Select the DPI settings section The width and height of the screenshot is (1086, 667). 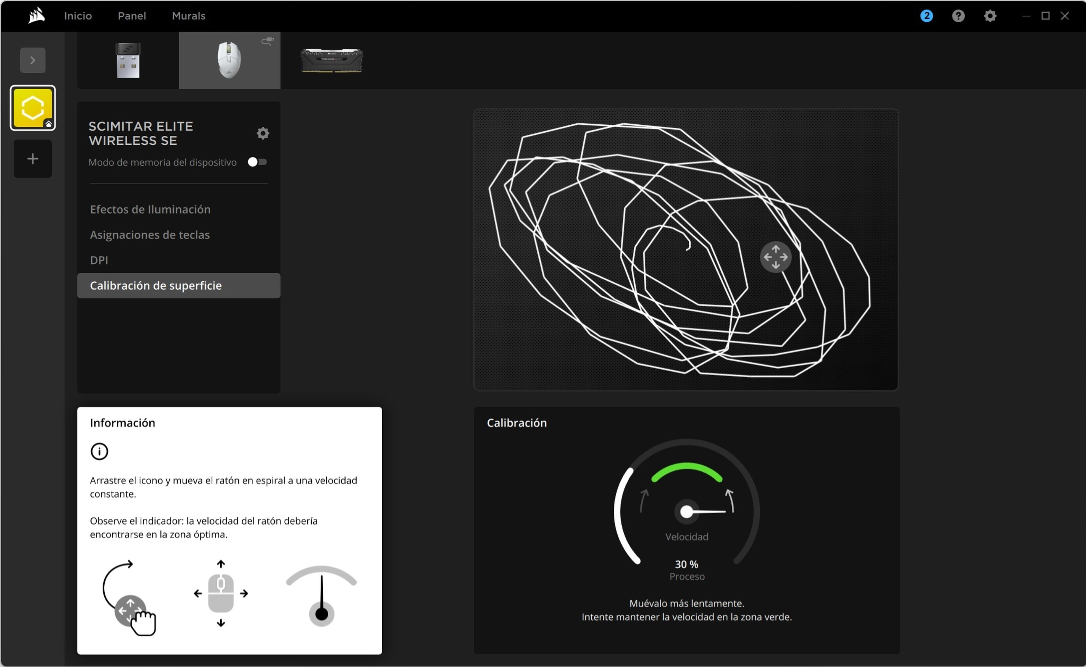point(99,260)
